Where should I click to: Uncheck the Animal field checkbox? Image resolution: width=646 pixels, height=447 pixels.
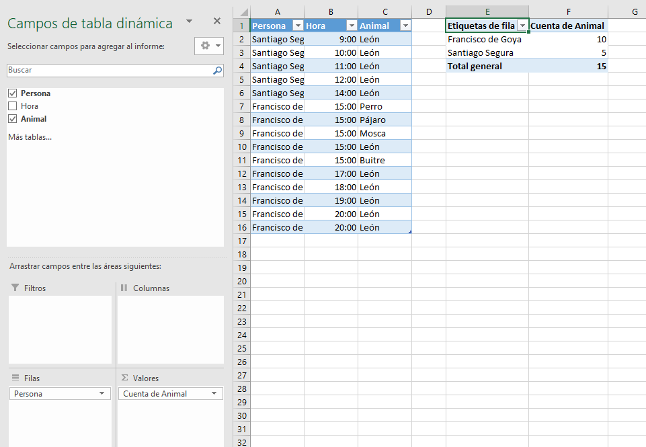tap(13, 119)
